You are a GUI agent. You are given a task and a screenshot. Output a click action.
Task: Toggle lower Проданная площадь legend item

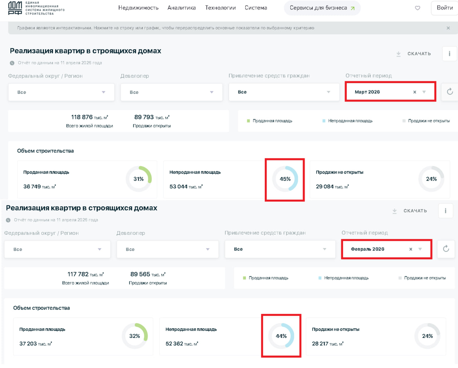pos(266,278)
